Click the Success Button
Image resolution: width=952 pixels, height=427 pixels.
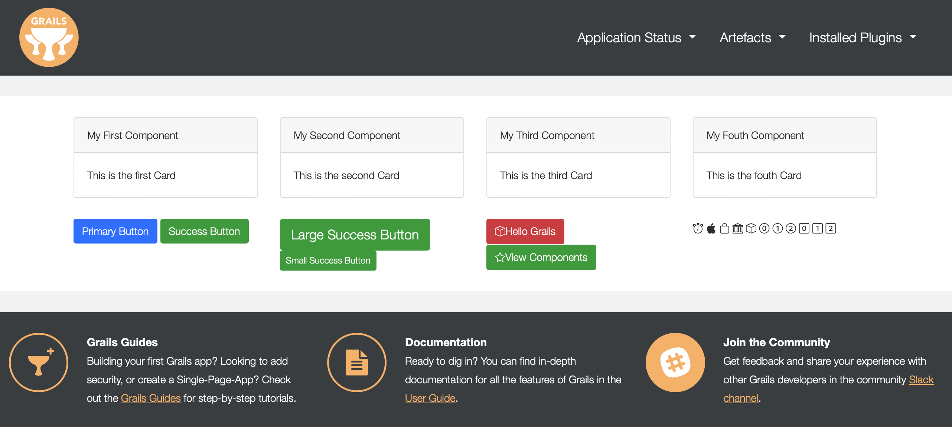(205, 231)
